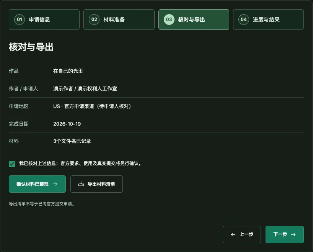This screenshot has width=313, height=252.
Task: Click the right arrow icon beside 下一步
Action: [x=293, y=235]
